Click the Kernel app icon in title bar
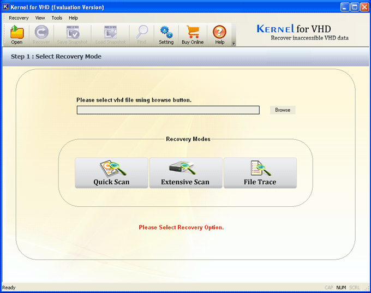The image size is (371, 293). pos(7,7)
